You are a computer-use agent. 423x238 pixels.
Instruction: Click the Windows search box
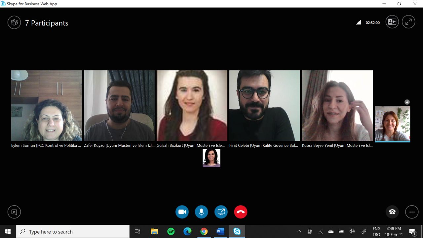[73, 231]
